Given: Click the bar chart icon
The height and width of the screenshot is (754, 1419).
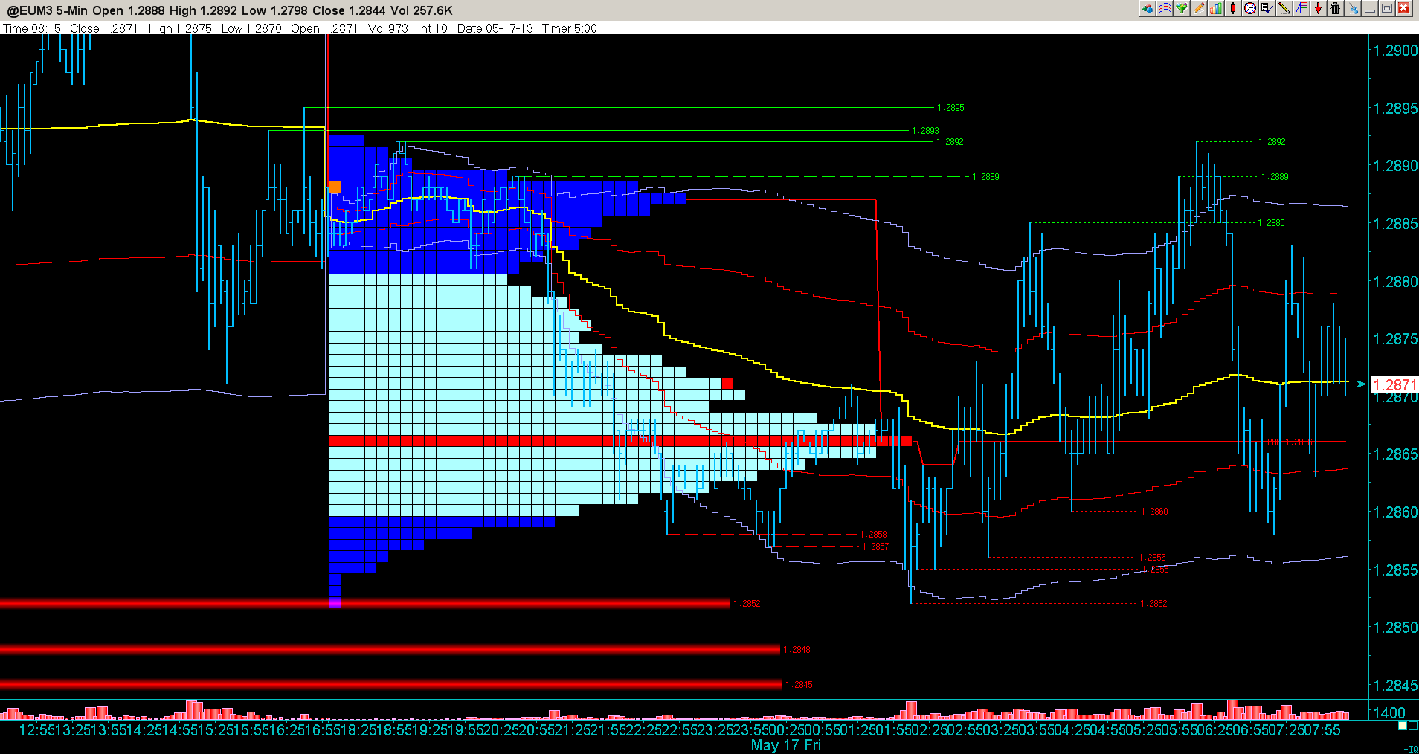Looking at the screenshot, I should pos(1216,8).
